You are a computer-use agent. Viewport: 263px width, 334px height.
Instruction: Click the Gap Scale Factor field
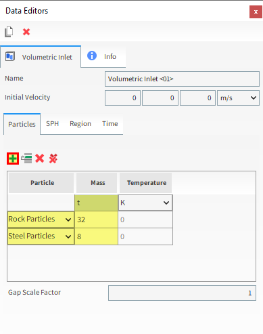click(182, 293)
